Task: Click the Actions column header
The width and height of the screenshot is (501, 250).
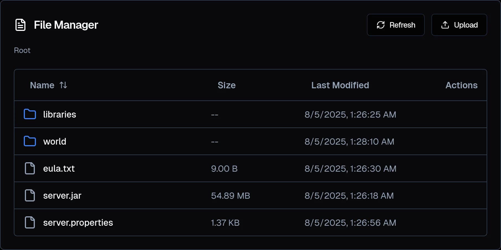Action: click(x=461, y=85)
